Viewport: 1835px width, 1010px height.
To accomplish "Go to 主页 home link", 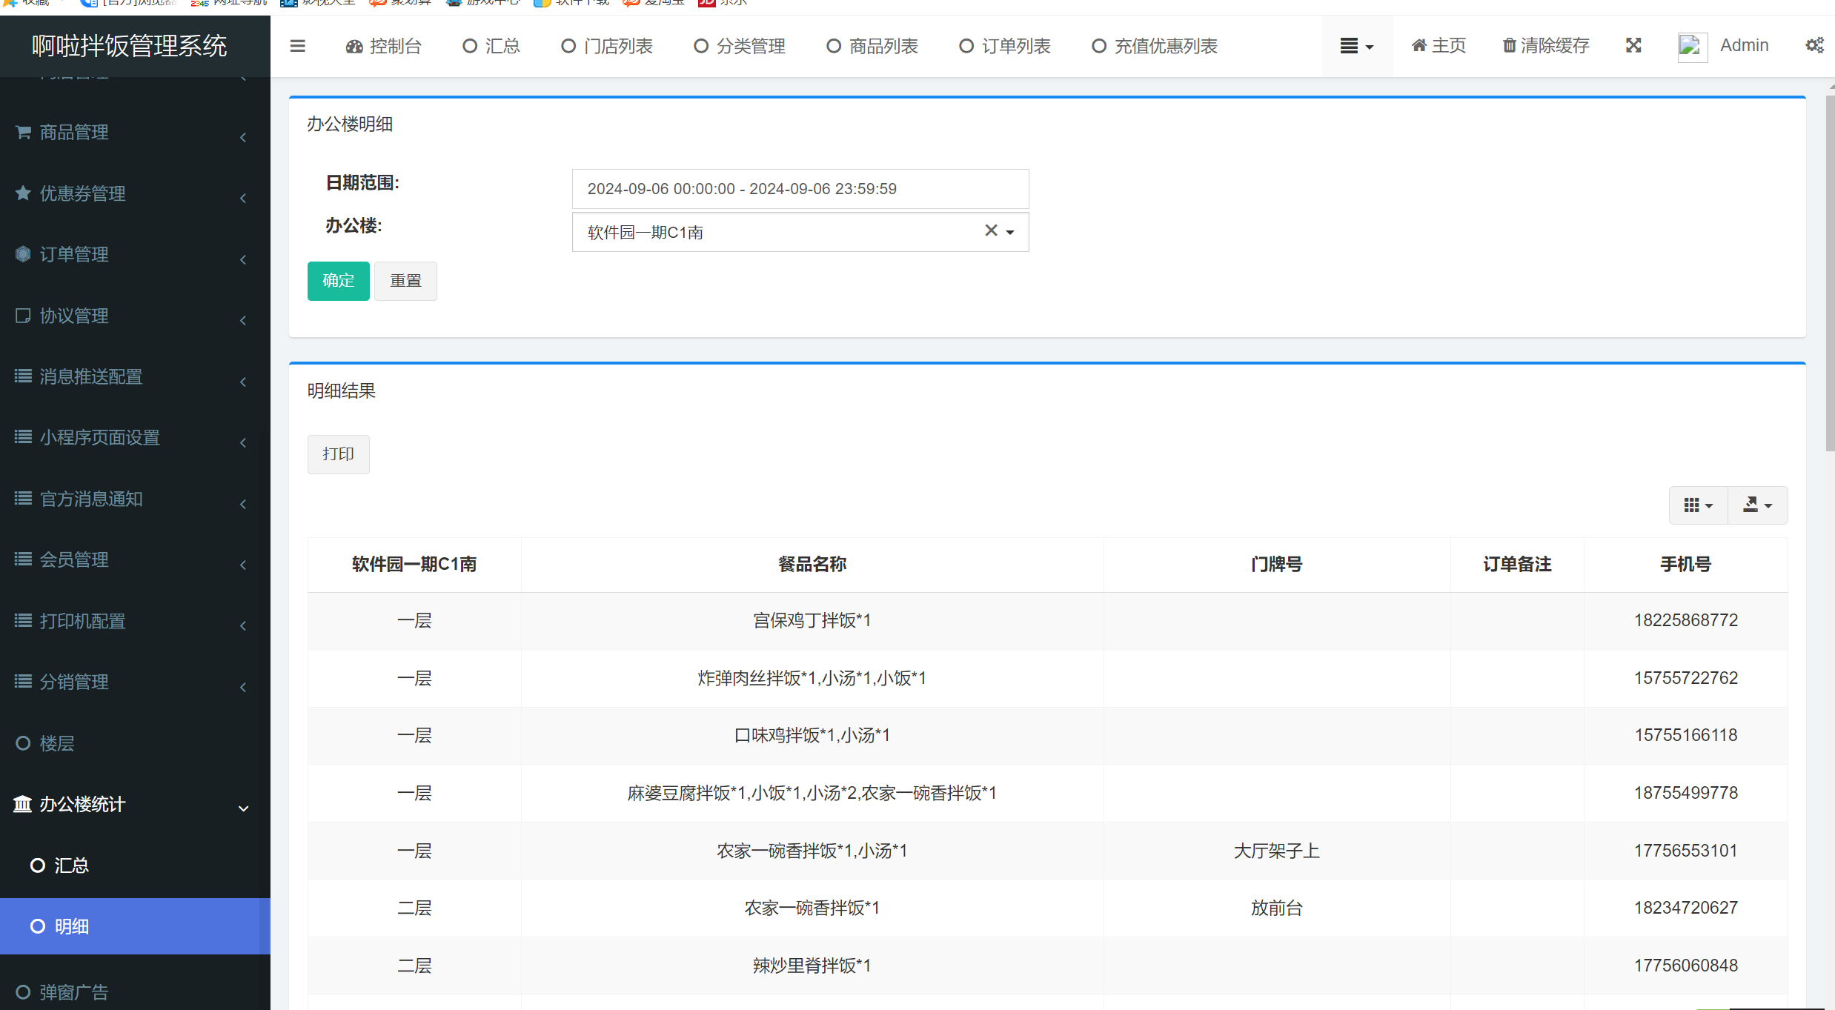I will click(1439, 46).
